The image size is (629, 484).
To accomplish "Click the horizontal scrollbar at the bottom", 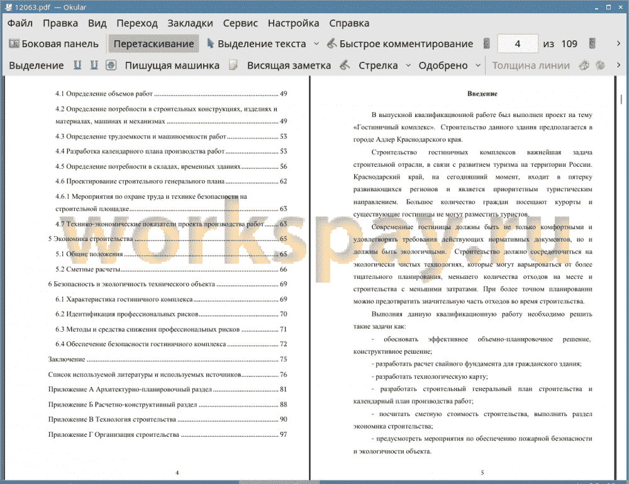I will pyautogui.click(x=279, y=482).
